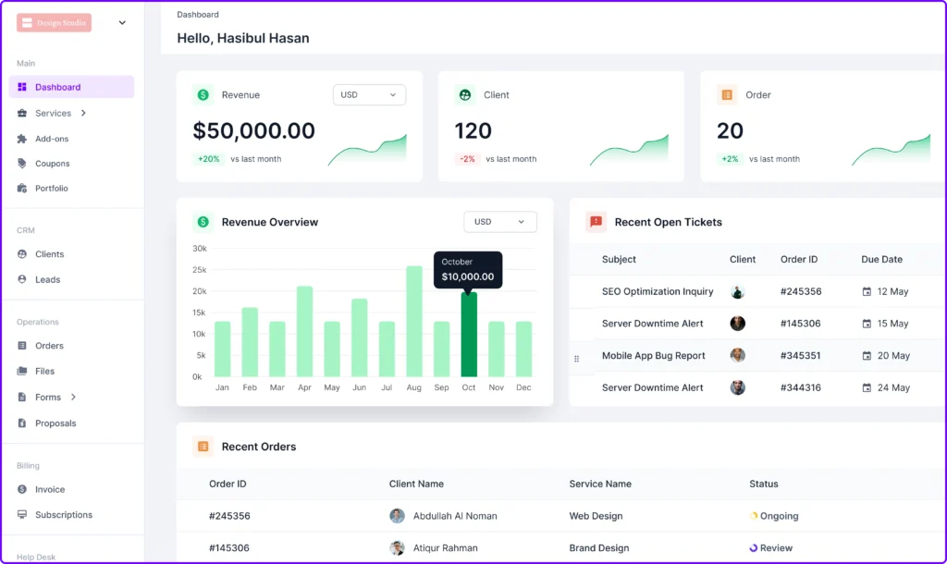Screen dimensions: 947x564
Task: Click the Portfolio icon in the sidebar
Action: [20, 188]
